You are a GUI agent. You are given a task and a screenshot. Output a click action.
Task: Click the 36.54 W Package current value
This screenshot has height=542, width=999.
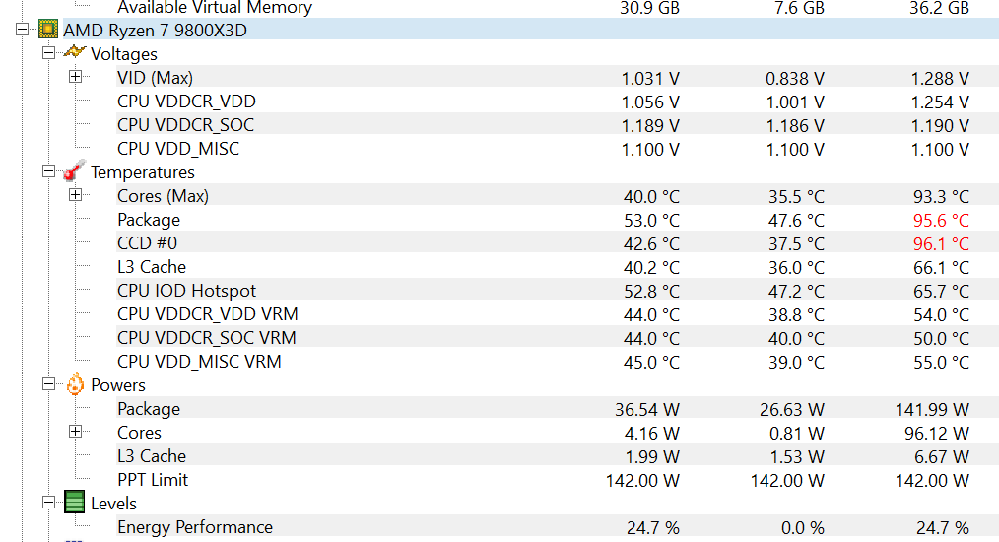click(x=646, y=409)
